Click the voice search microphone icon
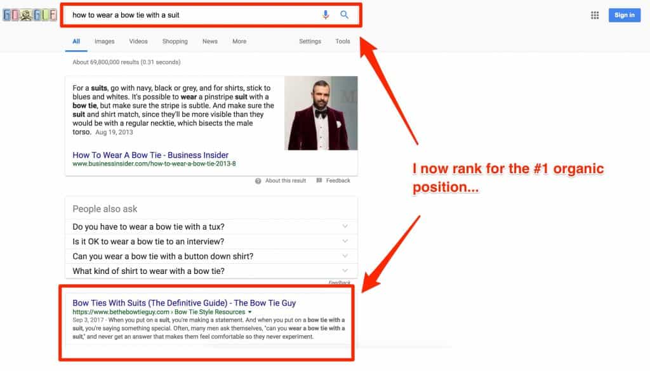The height and width of the screenshot is (371, 650). [326, 15]
